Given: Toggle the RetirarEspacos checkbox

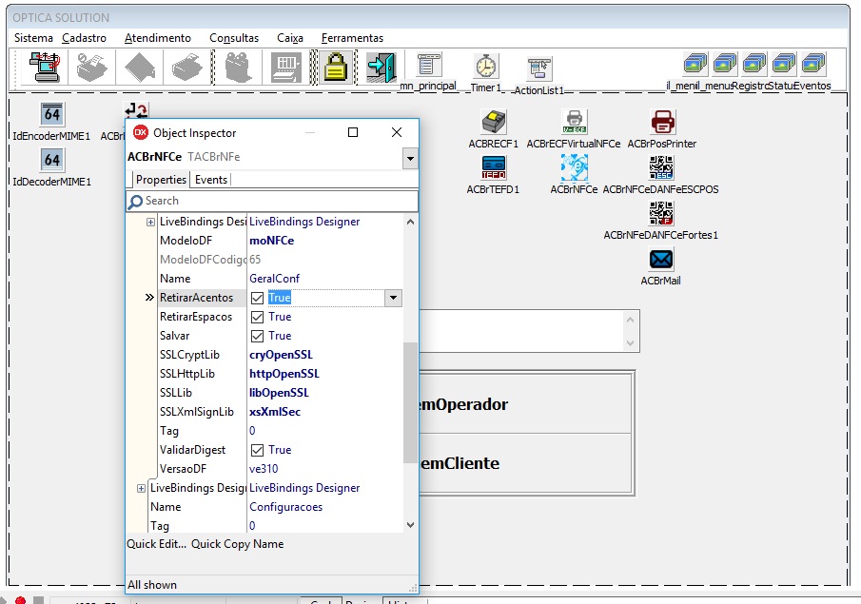Looking at the screenshot, I should 257,317.
